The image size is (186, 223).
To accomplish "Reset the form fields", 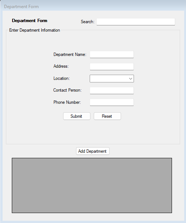I will pyautogui.click(x=107, y=116).
